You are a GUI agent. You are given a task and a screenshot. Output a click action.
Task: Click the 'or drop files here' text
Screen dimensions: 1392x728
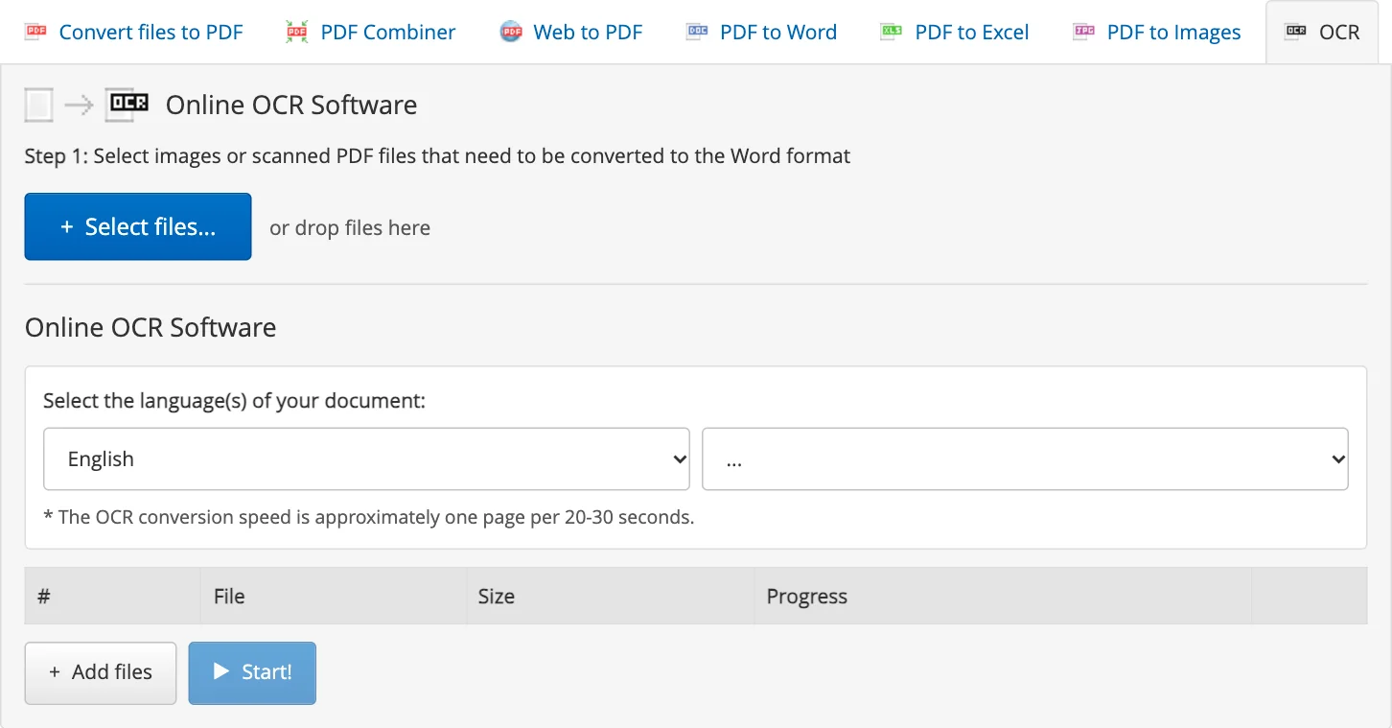click(x=350, y=228)
